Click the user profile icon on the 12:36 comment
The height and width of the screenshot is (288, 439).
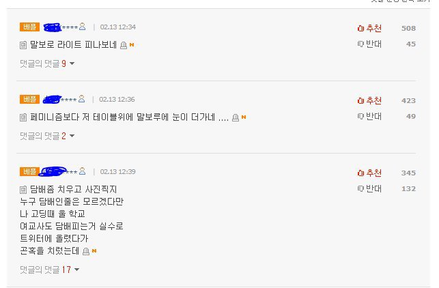point(82,99)
